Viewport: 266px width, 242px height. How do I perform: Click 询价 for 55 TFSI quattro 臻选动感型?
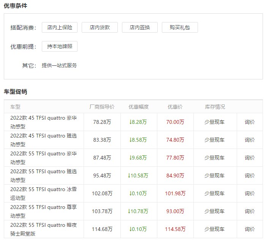[x=250, y=176]
